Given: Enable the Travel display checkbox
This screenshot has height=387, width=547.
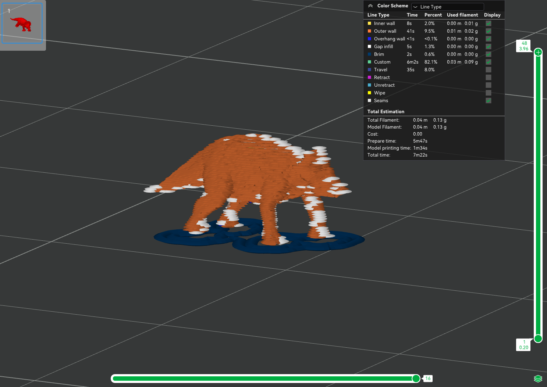Looking at the screenshot, I should point(489,70).
